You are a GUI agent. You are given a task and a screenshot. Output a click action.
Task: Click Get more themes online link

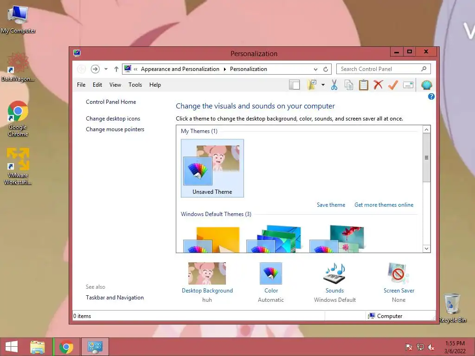[x=384, y=205]
